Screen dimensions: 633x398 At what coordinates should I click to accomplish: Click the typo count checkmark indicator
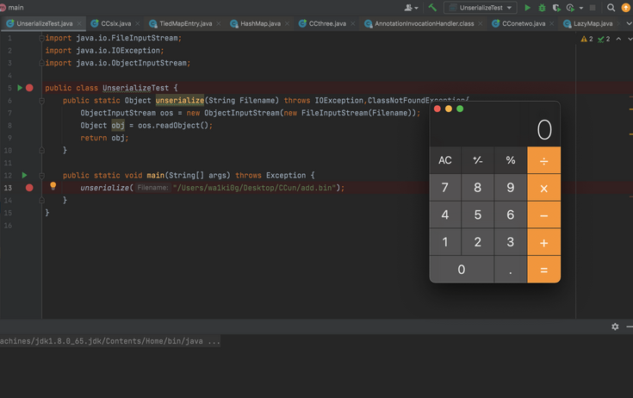click(604, 39)
